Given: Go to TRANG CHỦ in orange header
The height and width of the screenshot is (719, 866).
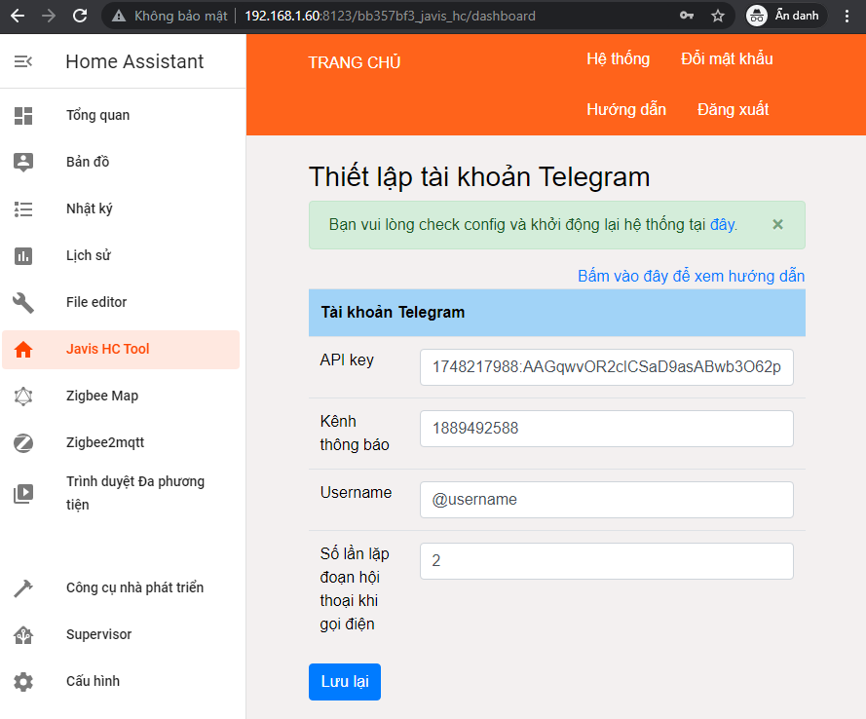Looking at the screenshot, I should coord(354,62).
